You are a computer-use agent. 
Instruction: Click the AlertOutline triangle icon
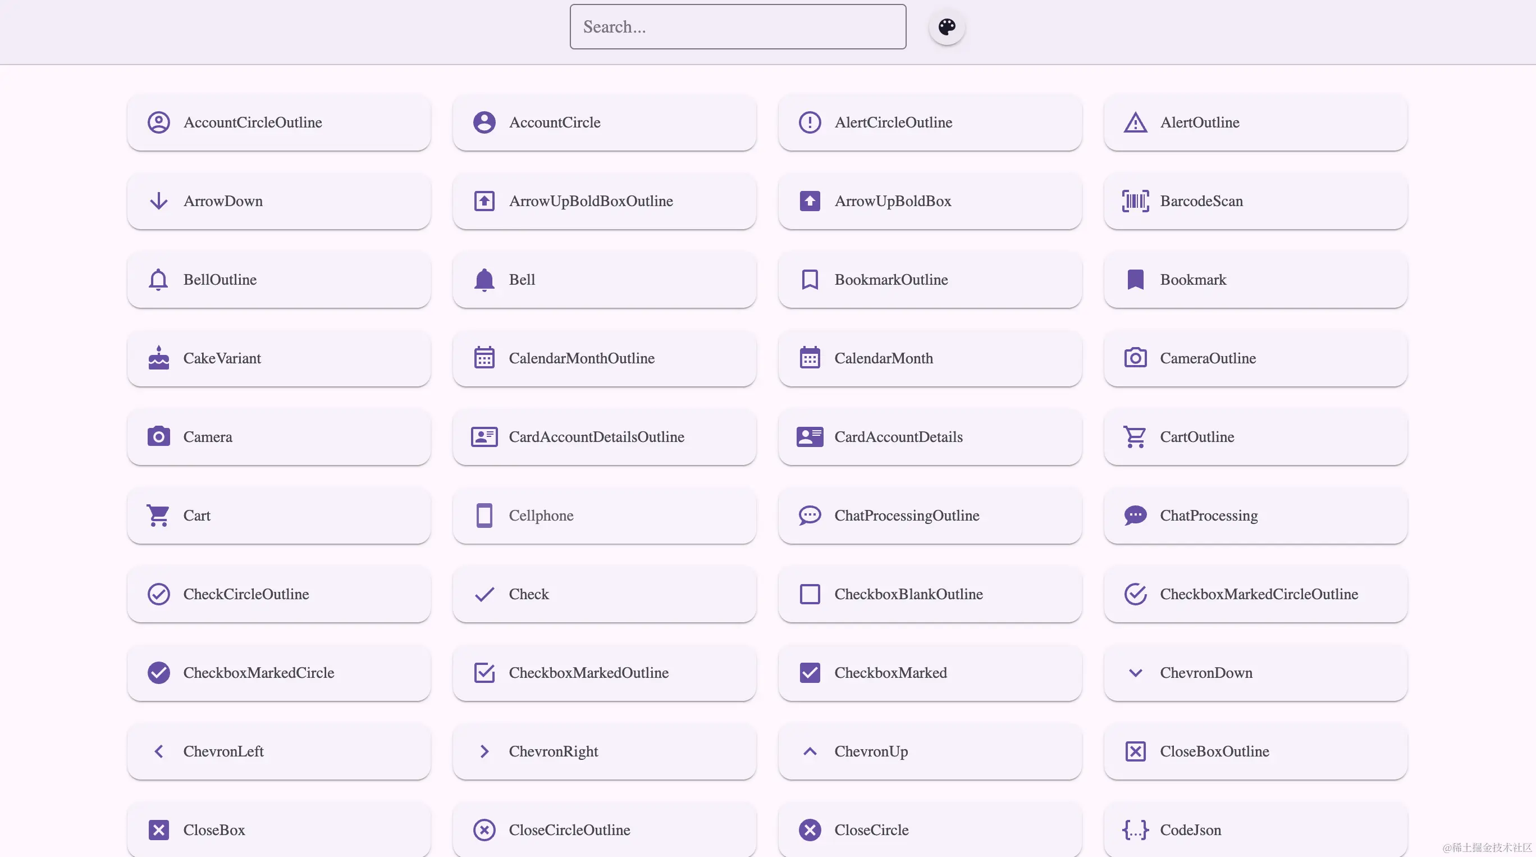1135,123
